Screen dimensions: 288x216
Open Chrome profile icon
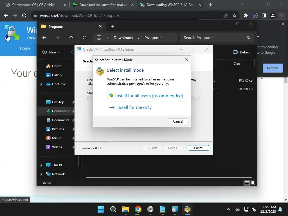tap(273, 16)
